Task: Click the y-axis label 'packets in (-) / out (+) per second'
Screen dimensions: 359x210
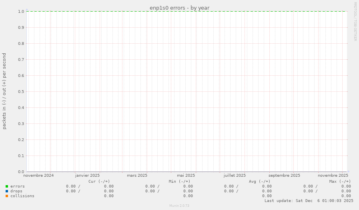Action: 4,91
